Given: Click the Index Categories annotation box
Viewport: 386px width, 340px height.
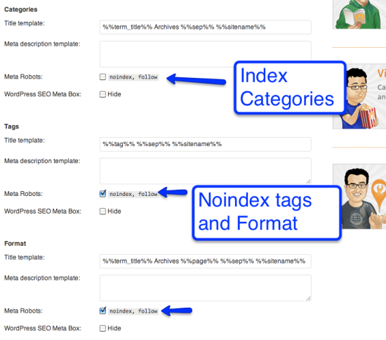Looking at the screenshot, I should (x=290, y=88).
